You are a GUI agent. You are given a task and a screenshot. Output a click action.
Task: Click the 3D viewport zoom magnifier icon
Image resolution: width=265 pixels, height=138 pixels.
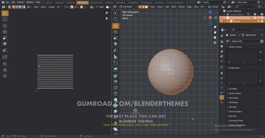215,27
